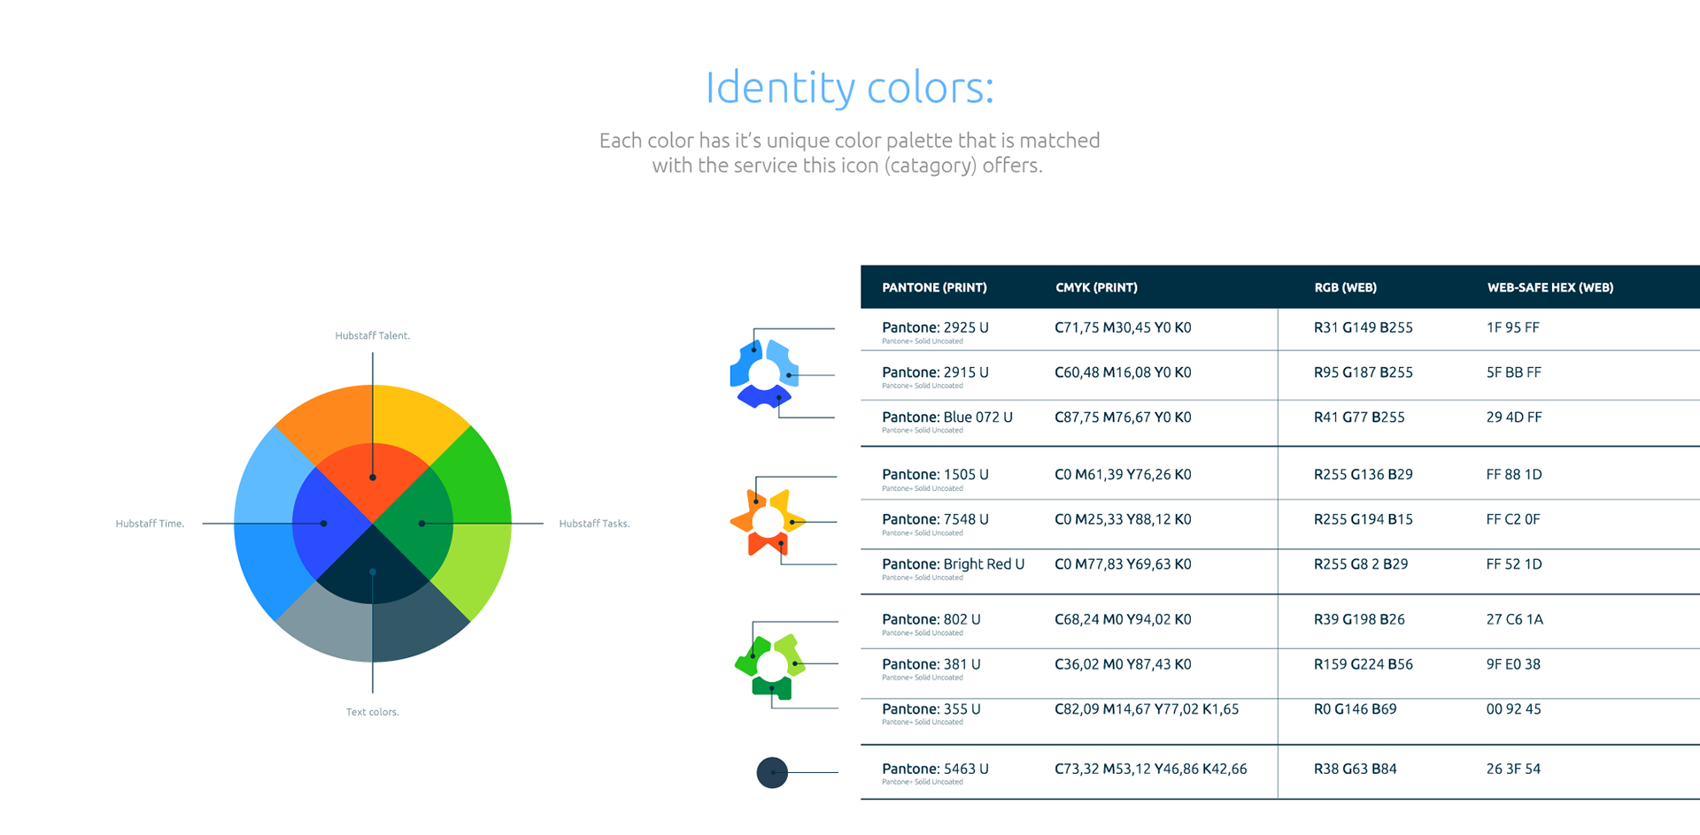Click the Text colors. label

click(x=372, y=712)
